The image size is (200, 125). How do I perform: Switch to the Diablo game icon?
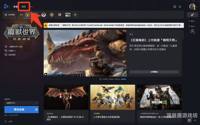(59, 15)
